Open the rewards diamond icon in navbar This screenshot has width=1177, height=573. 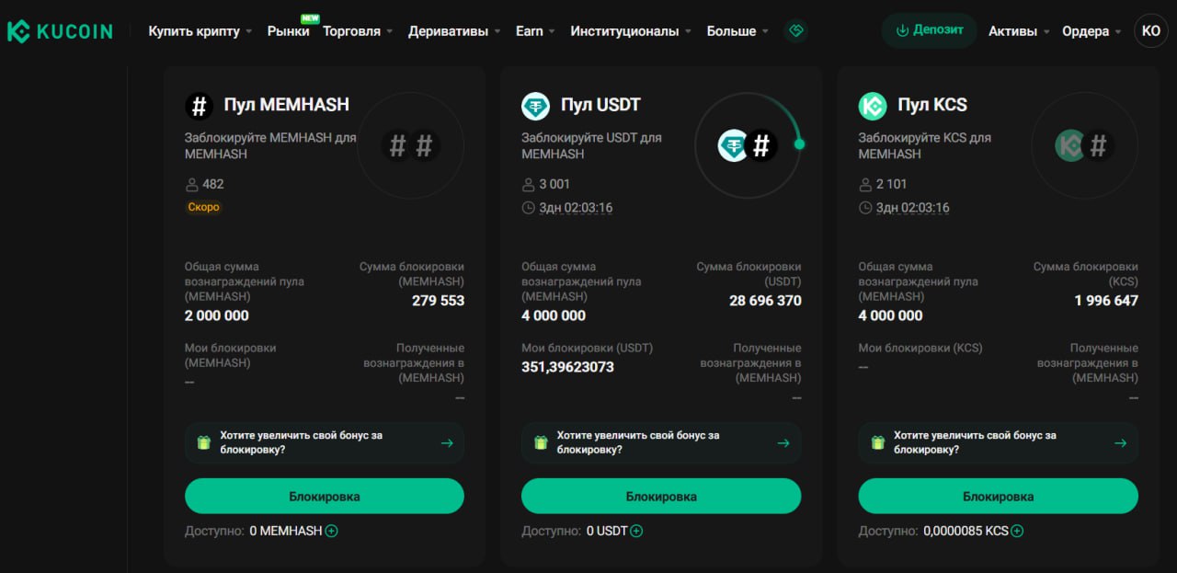click(796, 30)
